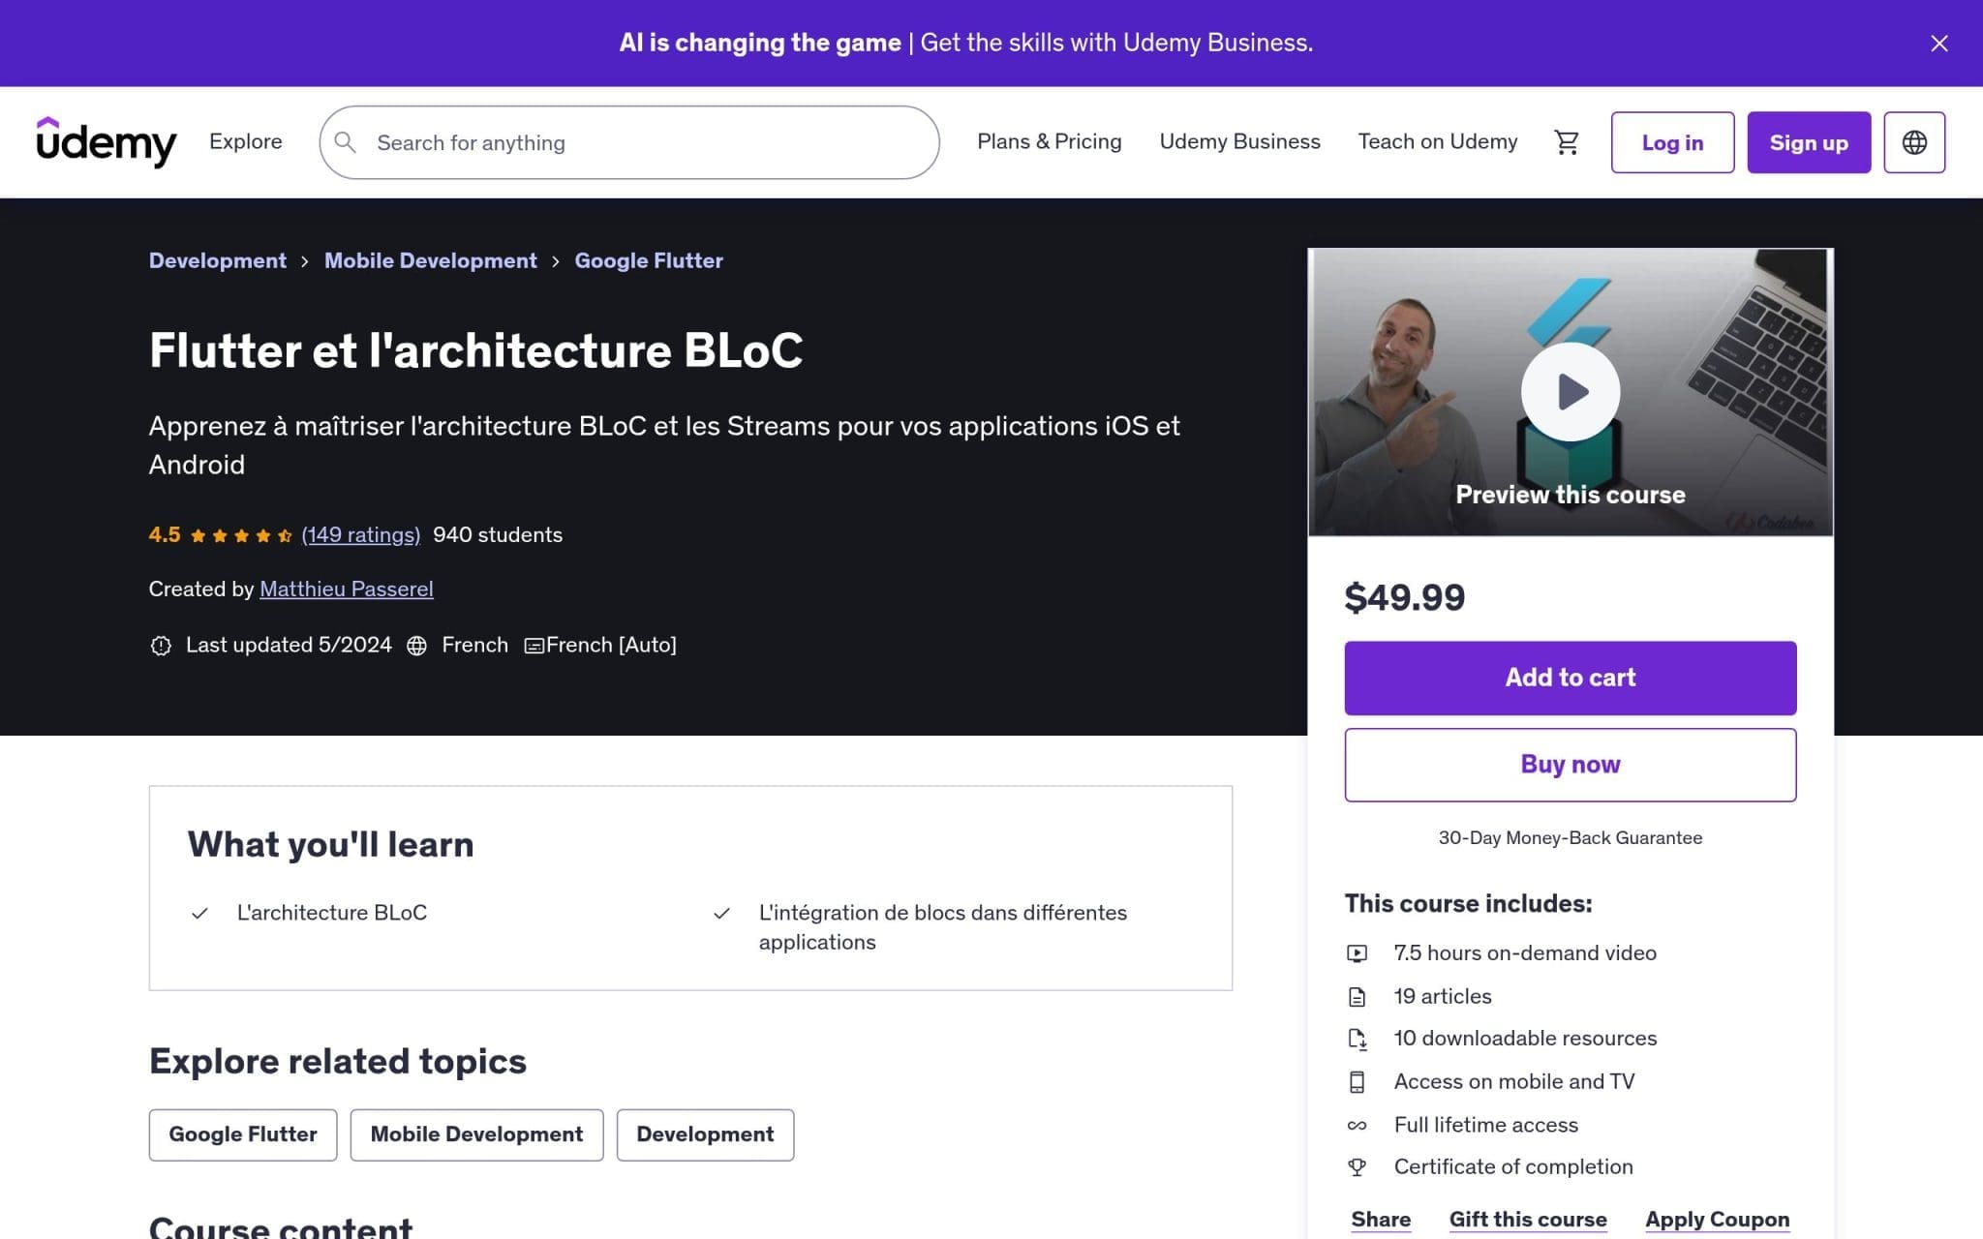Open the shopping cart icon
This screenshot has height=1239, width=1983.
pyautogui.click(x=1567, y=142)
